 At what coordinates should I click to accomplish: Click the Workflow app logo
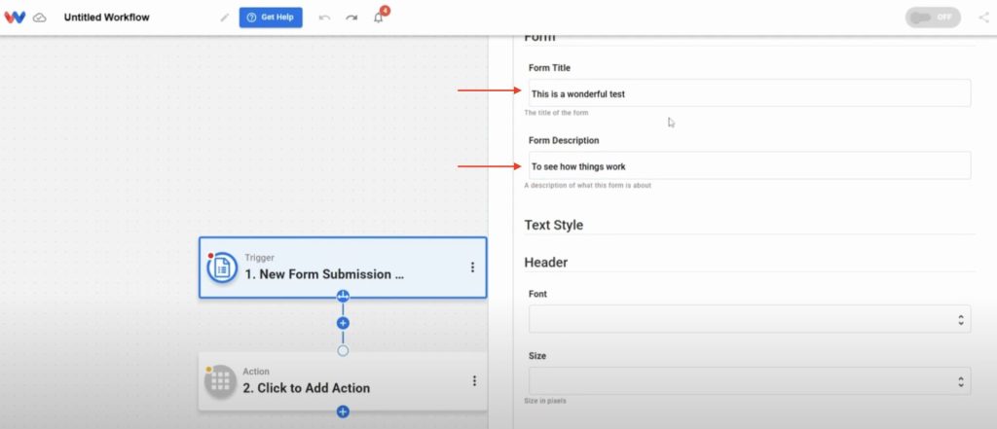pyautogui.click(x=14, y=18)
